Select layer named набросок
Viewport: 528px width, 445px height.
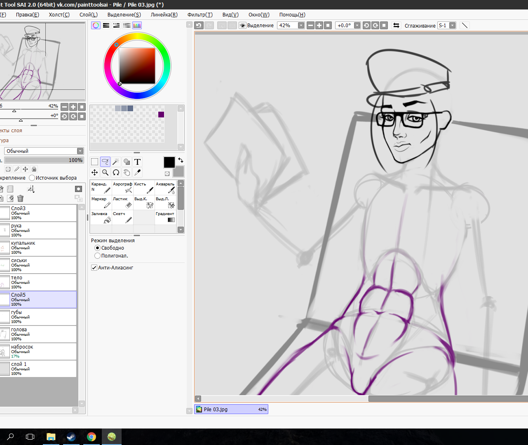pos(38,351)
